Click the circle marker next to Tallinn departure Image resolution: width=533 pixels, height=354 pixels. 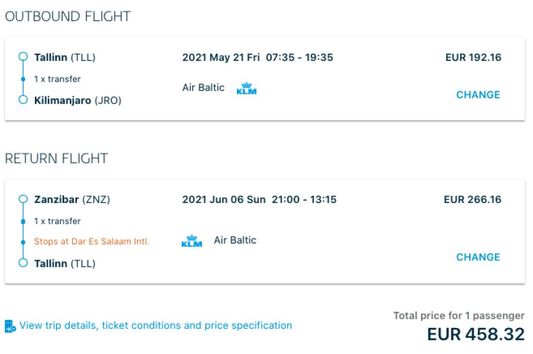pyautogui.click(x=23, y=57)
